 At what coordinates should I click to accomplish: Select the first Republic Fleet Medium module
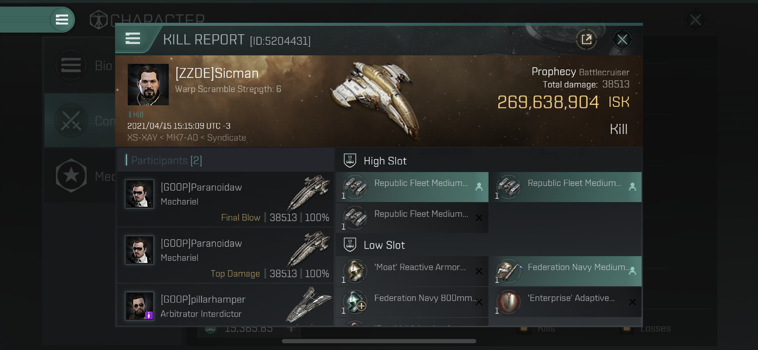(x=412, y=187)
